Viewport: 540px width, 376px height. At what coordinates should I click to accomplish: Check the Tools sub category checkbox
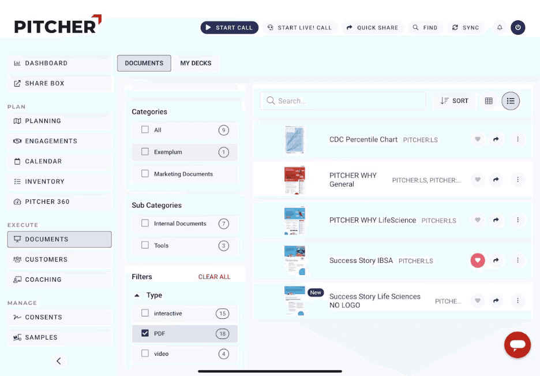click(145, 245)
